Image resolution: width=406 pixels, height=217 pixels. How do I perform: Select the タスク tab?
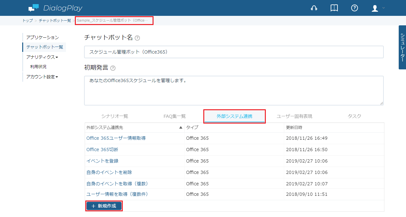pos(354,116)
